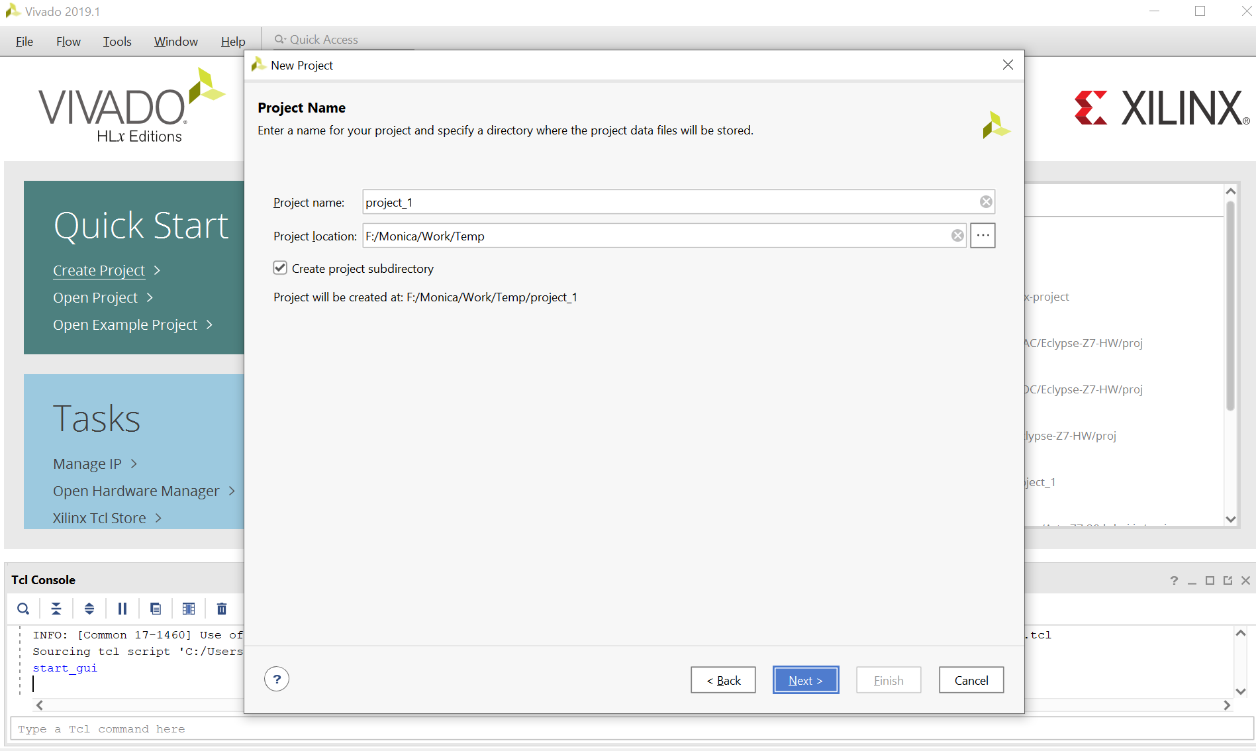This screenshot has height=751, width=1256.
Task: Expand all in Tcl Console toolbar
Action: [x=89, y=609]
